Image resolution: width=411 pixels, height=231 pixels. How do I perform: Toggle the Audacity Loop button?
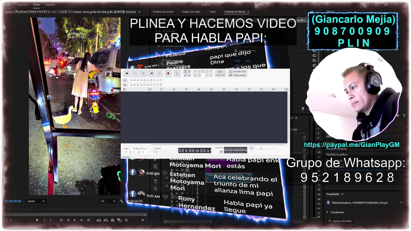[x=177, y=73]
